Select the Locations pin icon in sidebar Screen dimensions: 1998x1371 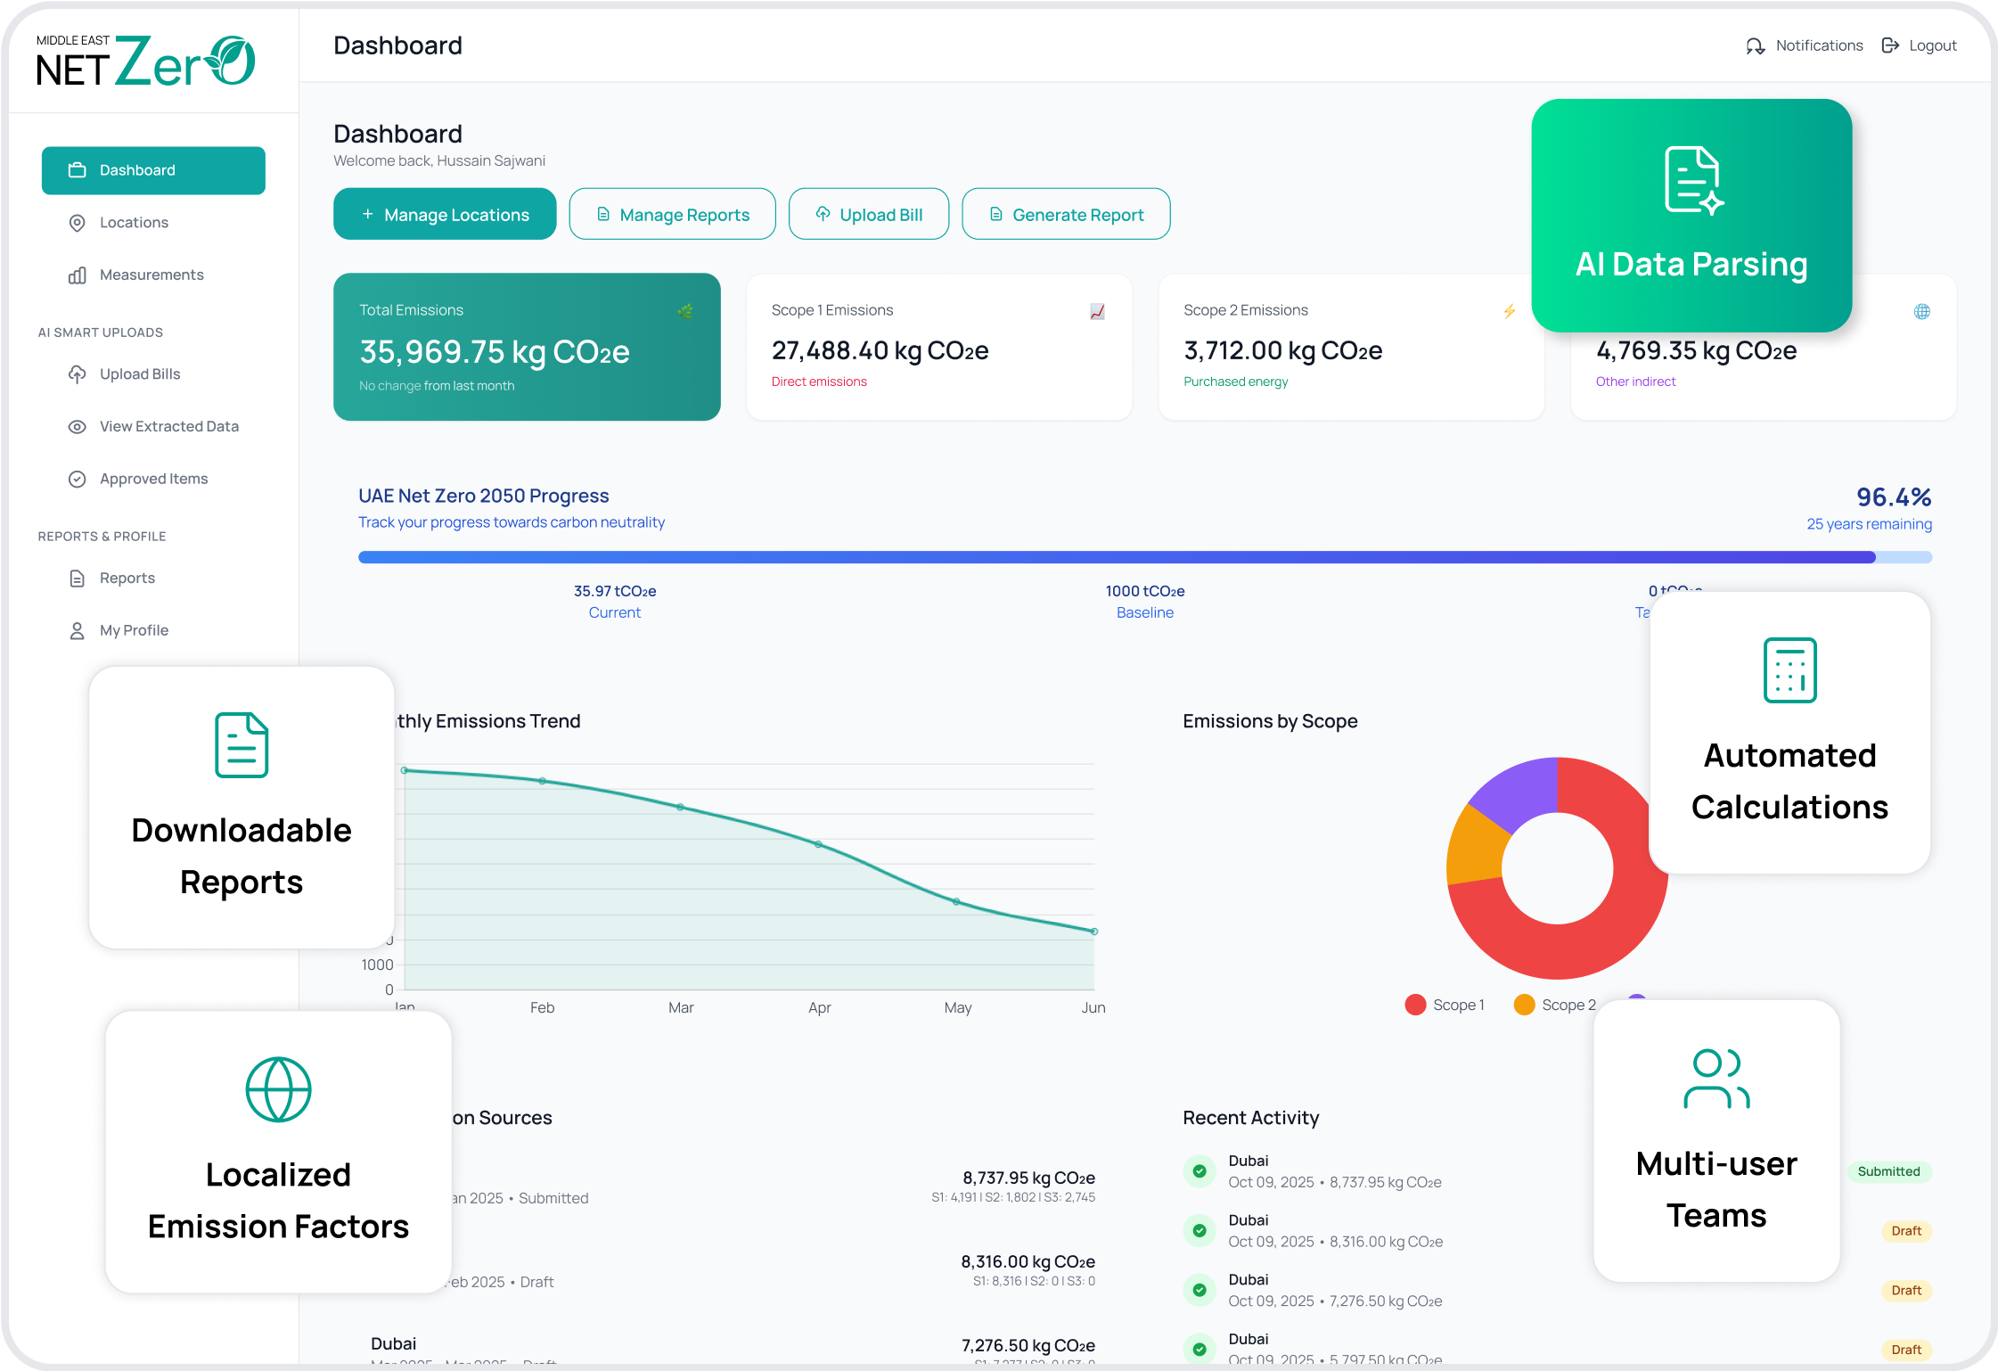[x=78, y=222]
